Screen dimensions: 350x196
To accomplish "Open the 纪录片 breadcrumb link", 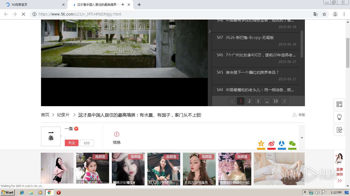I will [63, 115].
